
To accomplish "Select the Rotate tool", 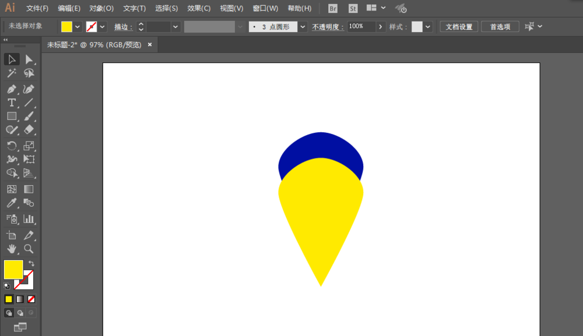I will [x=11, y=146].
